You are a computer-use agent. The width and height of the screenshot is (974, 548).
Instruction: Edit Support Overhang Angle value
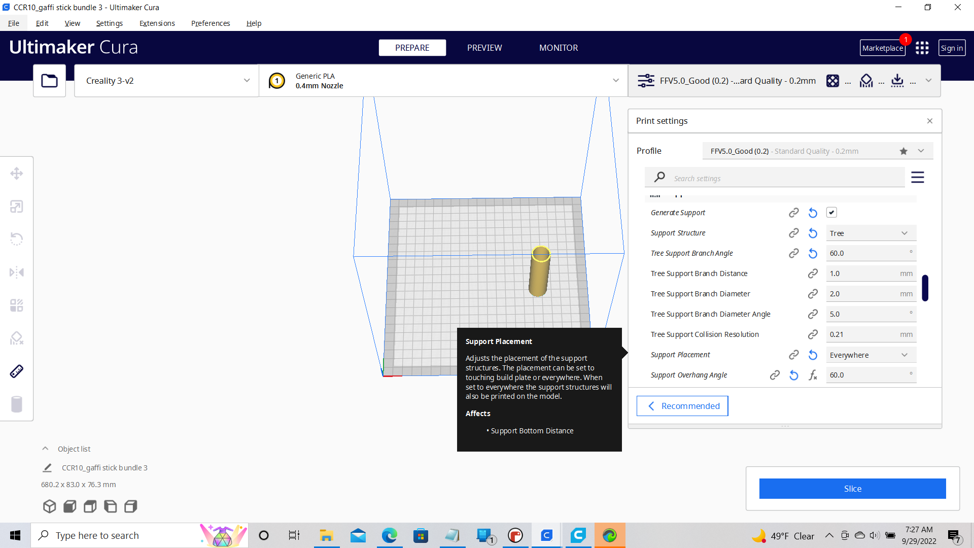tap(871, 375)
